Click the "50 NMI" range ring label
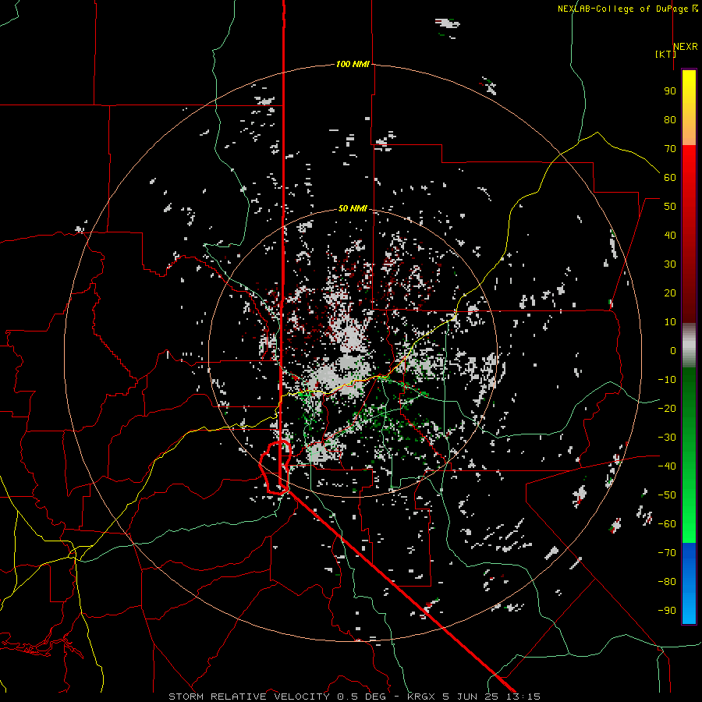The height and width of the screenshot is (702, 702). 353,208
